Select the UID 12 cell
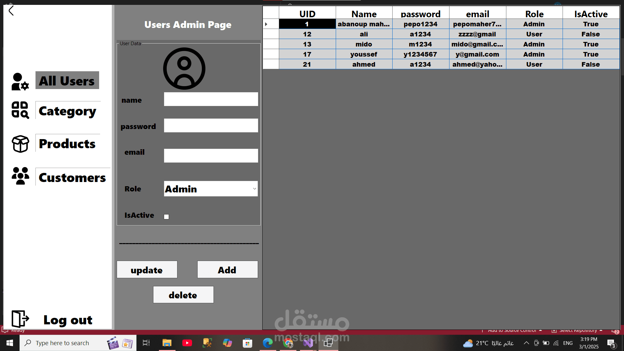The height and width of the screenshot is (351, 624). point(307,34)
